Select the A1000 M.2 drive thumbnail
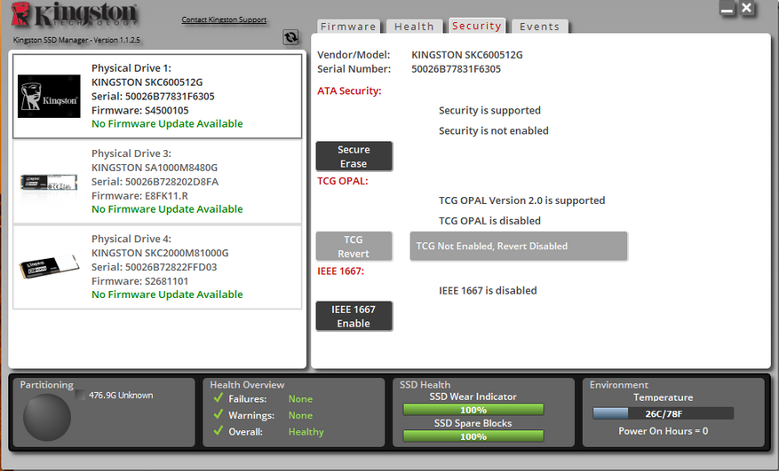Viewport: 779px width, 471px height. point(49,182)
